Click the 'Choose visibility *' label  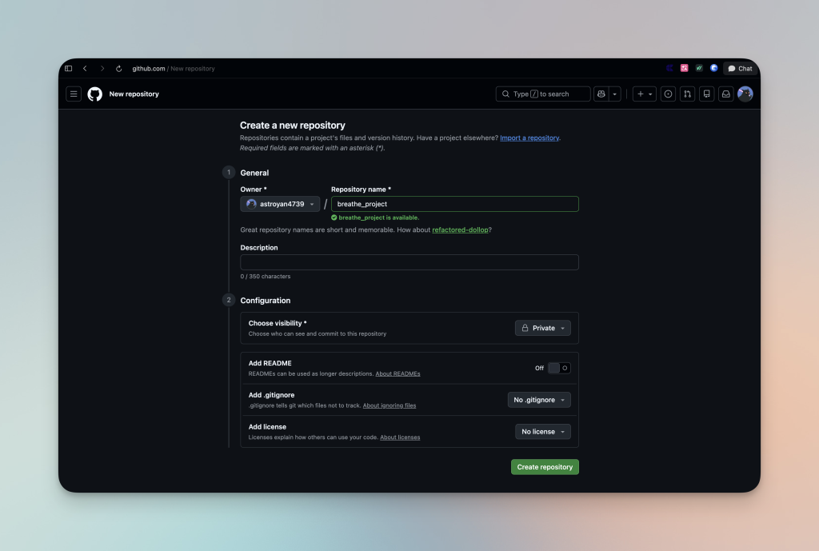278,323
